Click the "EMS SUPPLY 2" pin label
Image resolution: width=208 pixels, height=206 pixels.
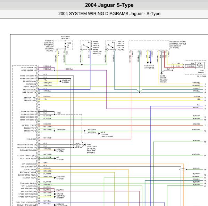tap(30, 131)
